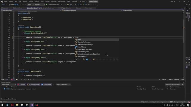This screenshot has width=191, height=107.
Task: Switch to the GameTimeSystem.cs tab
Action: pos(48,8)
